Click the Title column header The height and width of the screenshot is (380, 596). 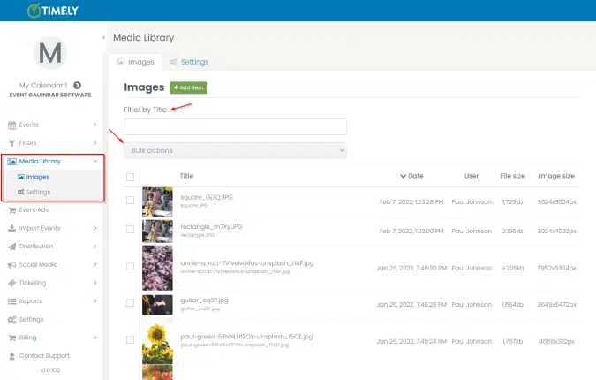[x=186, y=176]
